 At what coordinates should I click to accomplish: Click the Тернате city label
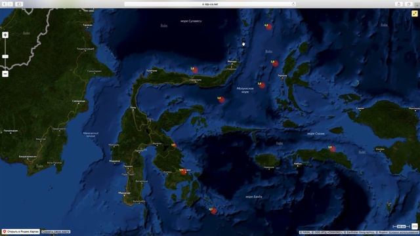pos(282,76)
